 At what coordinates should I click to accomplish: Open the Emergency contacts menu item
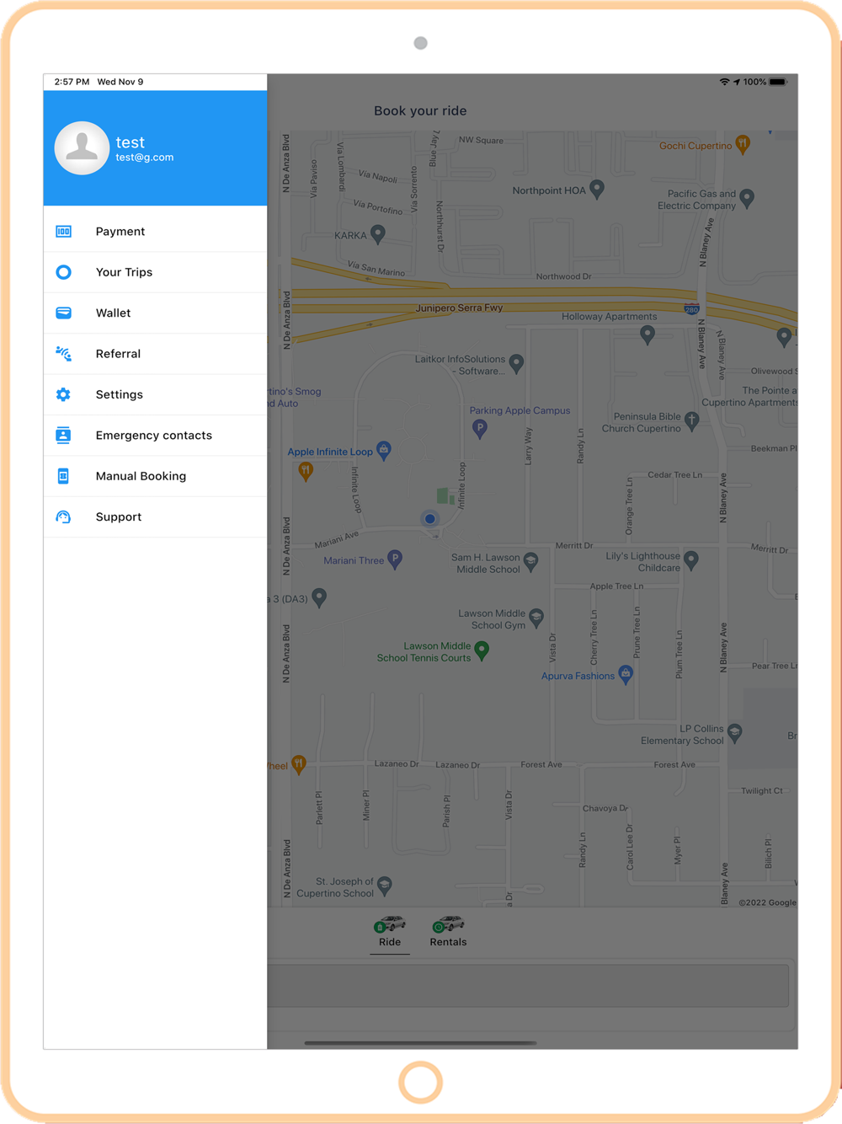pyautogui.click(x=155, y=436)
